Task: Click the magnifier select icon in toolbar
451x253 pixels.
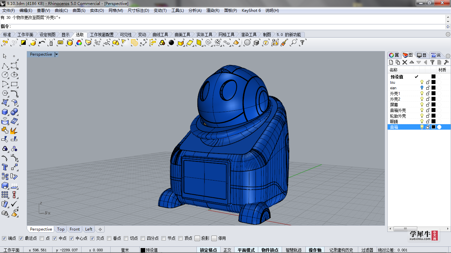Action: [x=293, y=42]
